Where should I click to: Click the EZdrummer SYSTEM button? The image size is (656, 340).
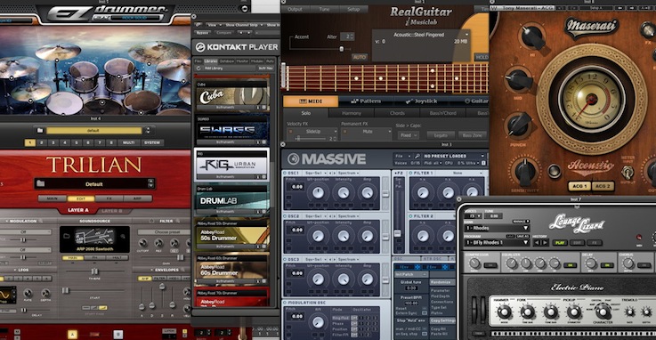click(151, 142)
